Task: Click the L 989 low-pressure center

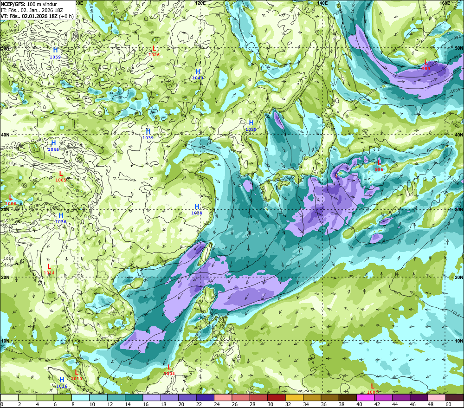Action: tap(426, 65)
